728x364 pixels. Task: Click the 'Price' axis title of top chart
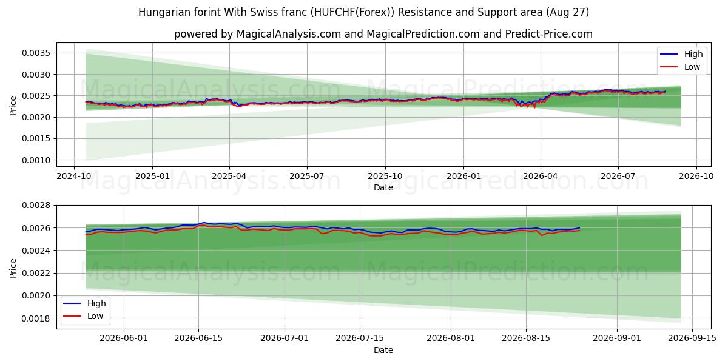[x=13, y=105]
